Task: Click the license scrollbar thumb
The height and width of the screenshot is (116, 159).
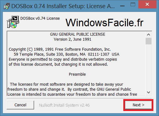Action: click(148, 41)
